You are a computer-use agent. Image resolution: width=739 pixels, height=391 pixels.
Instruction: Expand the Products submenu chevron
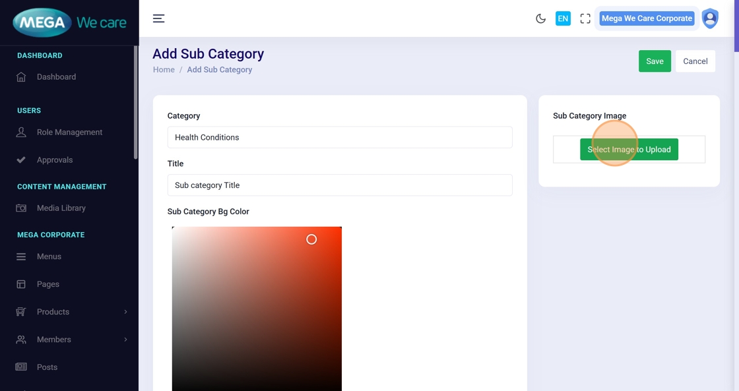point(125,312)
